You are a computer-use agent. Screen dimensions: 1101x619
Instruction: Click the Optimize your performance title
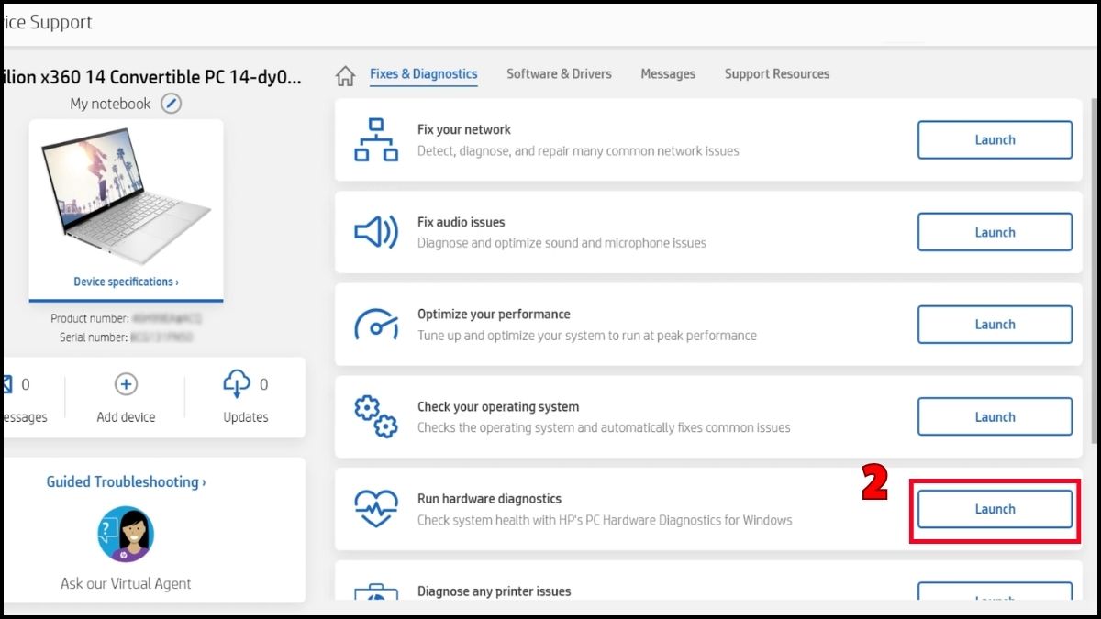[494, 314]
